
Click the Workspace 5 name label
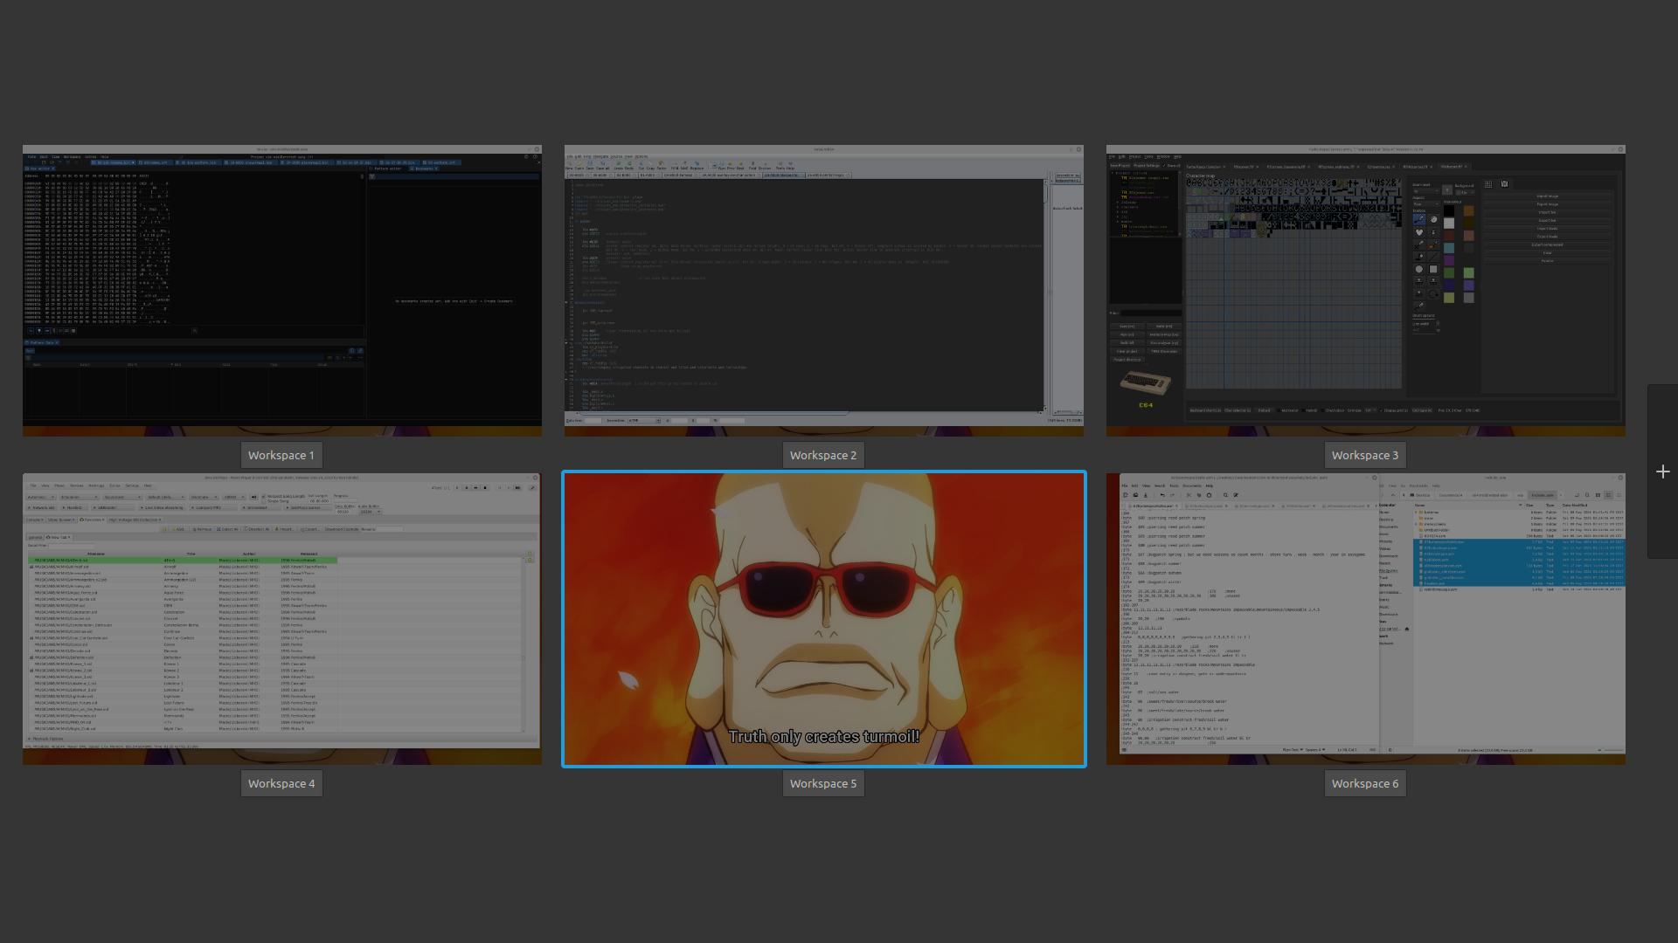(x=823, y=783)
